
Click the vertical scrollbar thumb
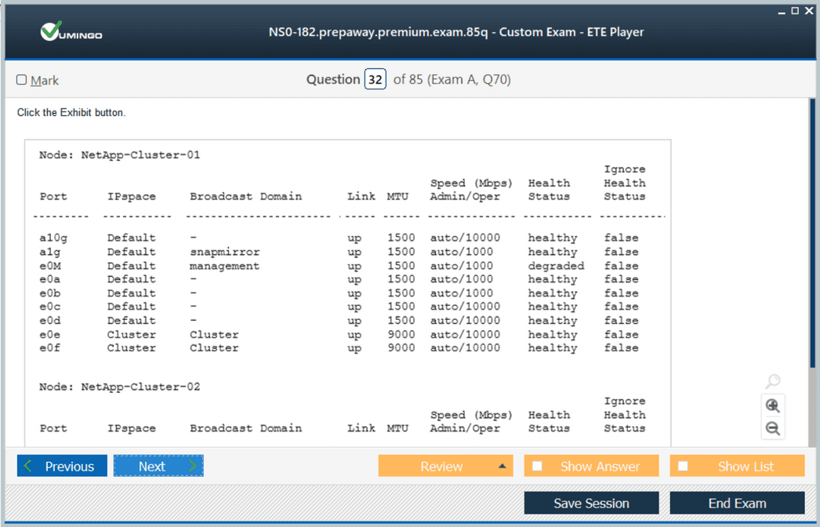pos(811,235)
